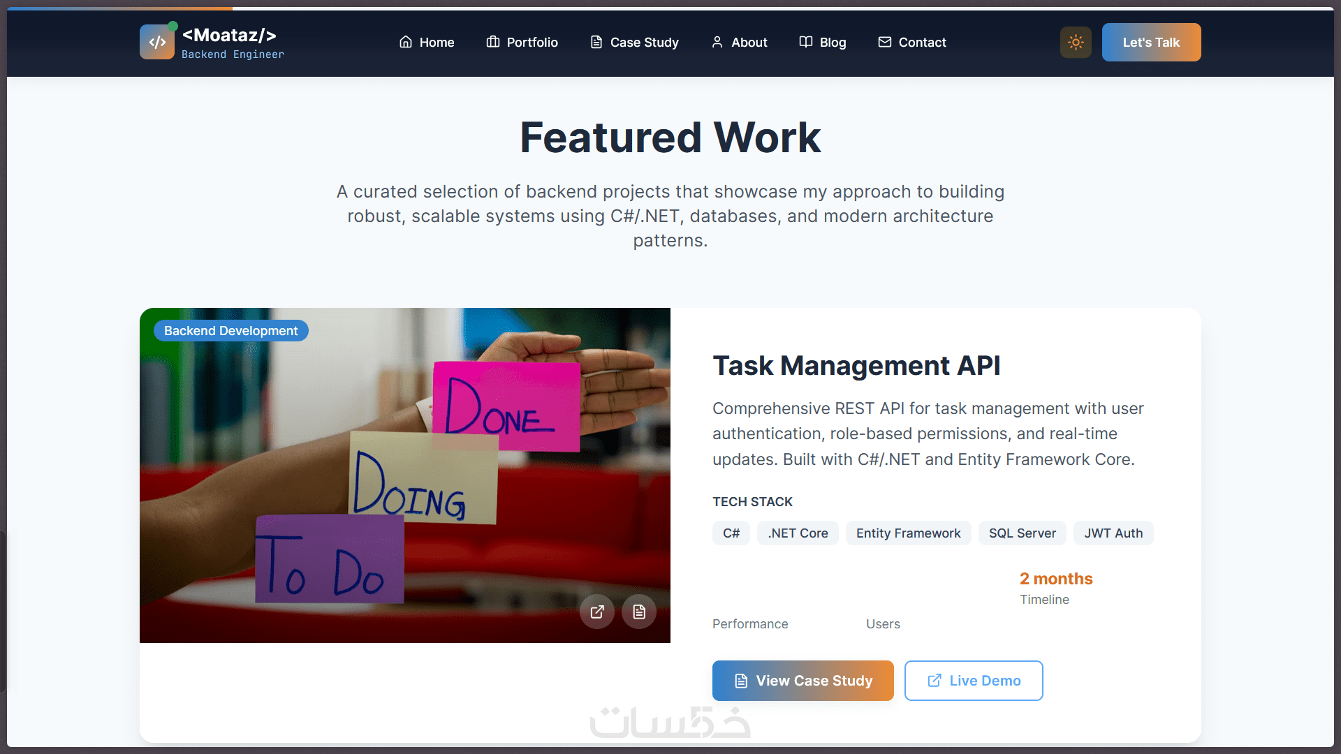Click the Backend Development category badge
Screen dimensions: 1341x754
point(231,331)
